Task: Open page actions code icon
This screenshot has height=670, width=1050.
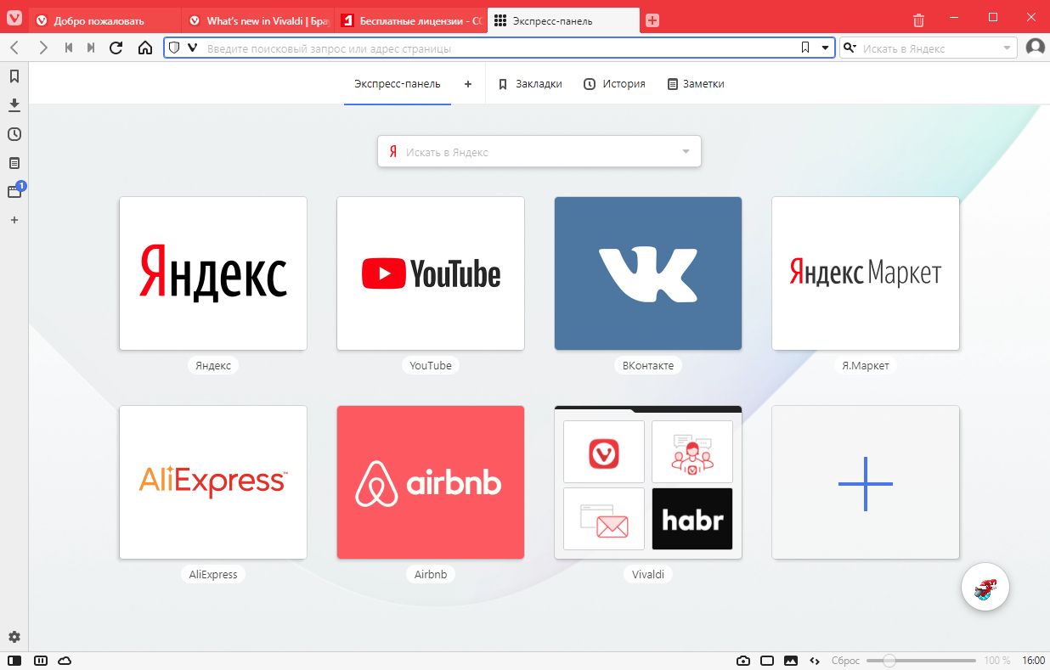Action: (815, 661)
